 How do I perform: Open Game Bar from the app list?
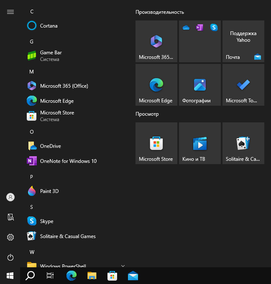click(x=75, y=56)
